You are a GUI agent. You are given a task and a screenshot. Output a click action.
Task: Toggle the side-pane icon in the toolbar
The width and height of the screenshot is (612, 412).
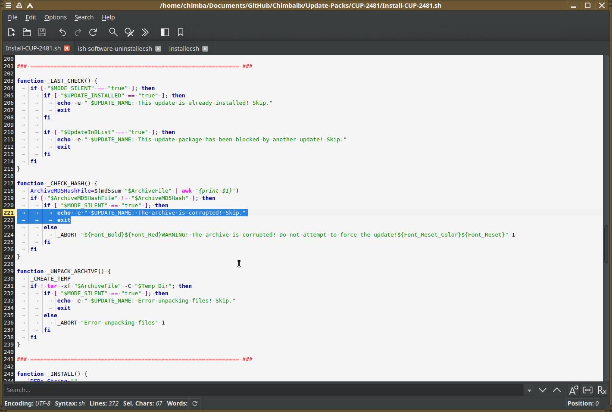click(x=165, y=32)
